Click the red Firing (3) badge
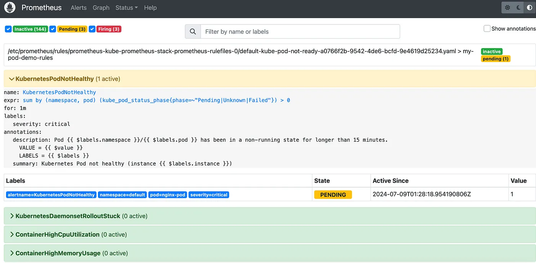 pyautogui.click(x=109, y=29)
